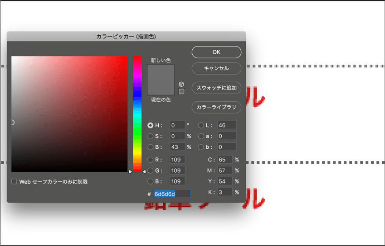Click the Lab b value field
Viewport: 385px width, 246px height.
(227, 147)
